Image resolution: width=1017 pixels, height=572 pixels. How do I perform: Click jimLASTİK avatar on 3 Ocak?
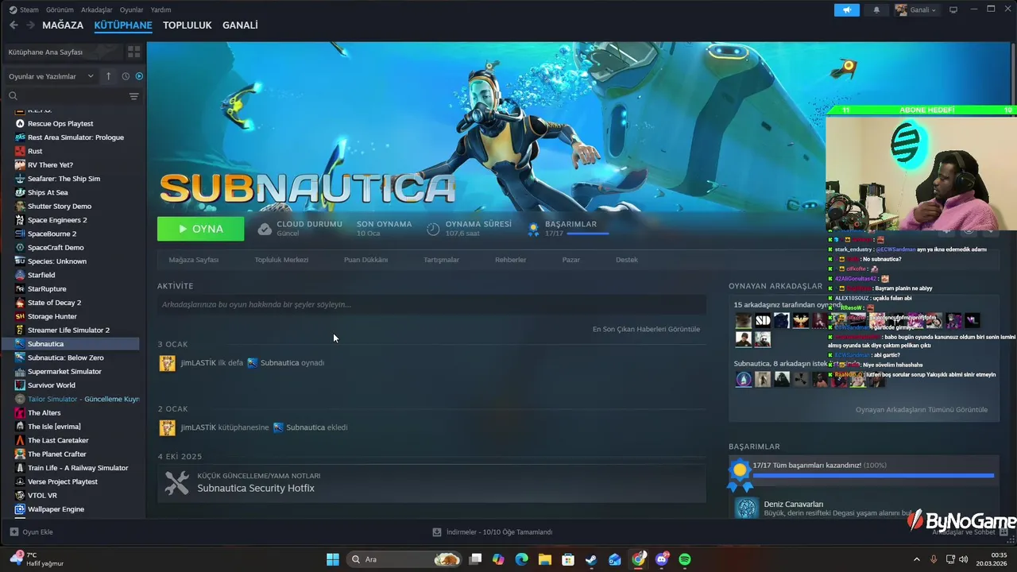pos(167,363)
